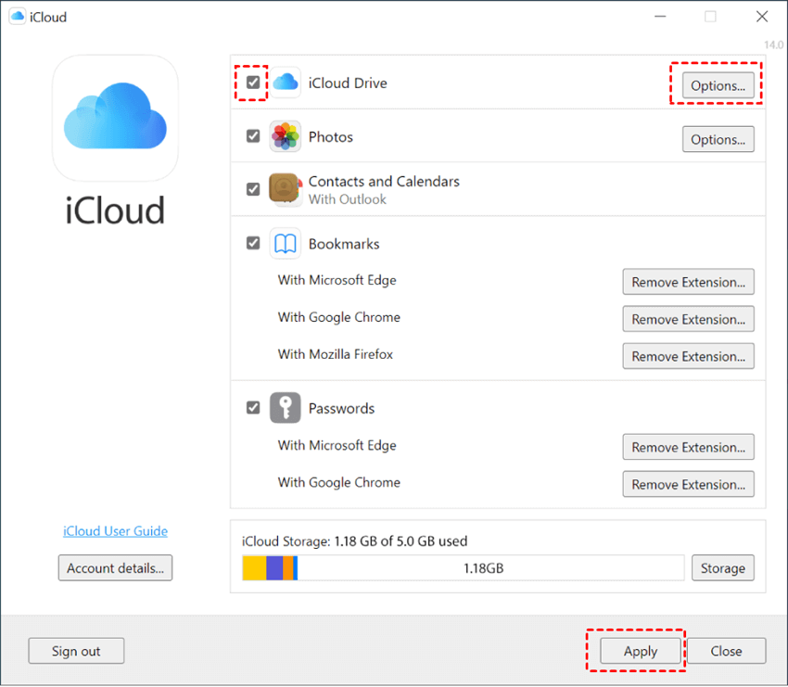Click the Bookmarks book icon
The height and width of the screenshot is (687, 788).
(x=285, y=244)
